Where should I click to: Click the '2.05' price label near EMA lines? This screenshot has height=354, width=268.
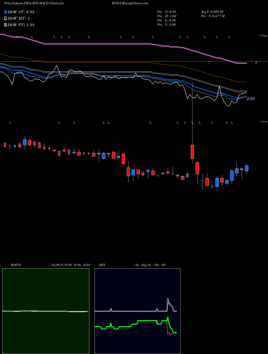251,99
